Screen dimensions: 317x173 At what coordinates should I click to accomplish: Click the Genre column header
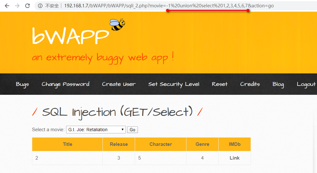point(202,144)
